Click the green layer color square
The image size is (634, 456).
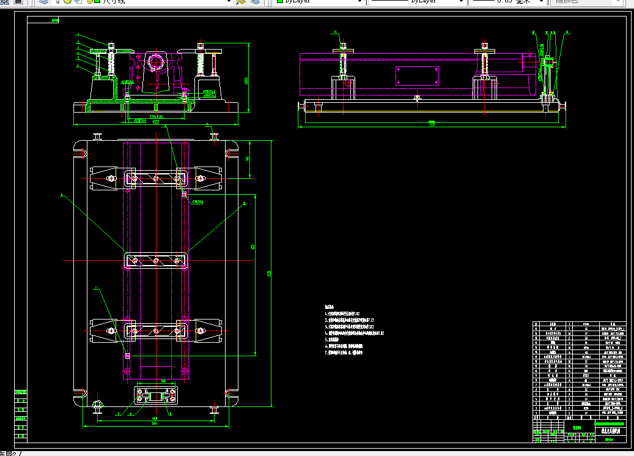click(x=97, y=2)
